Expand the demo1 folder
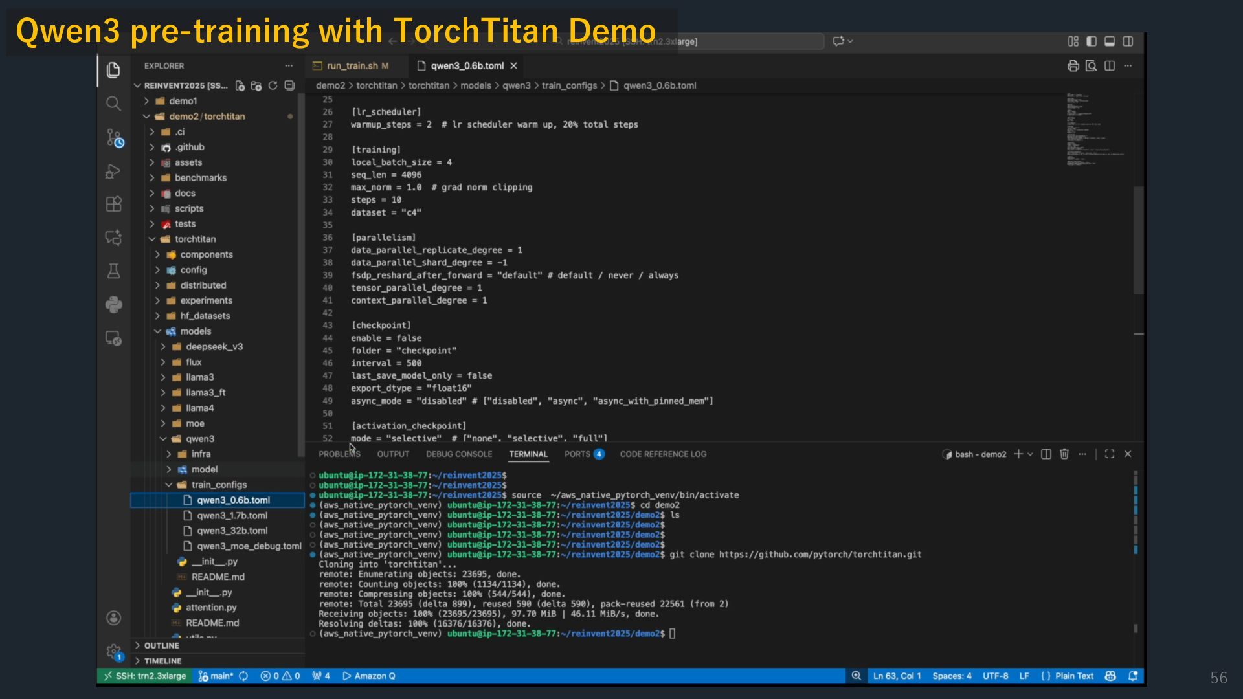This screenshot has height=699, width=1243. click(183, 101)
